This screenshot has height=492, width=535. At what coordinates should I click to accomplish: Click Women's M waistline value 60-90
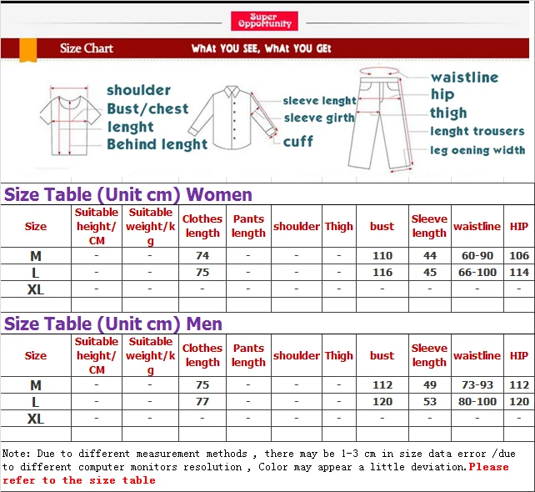pos(477,256)
